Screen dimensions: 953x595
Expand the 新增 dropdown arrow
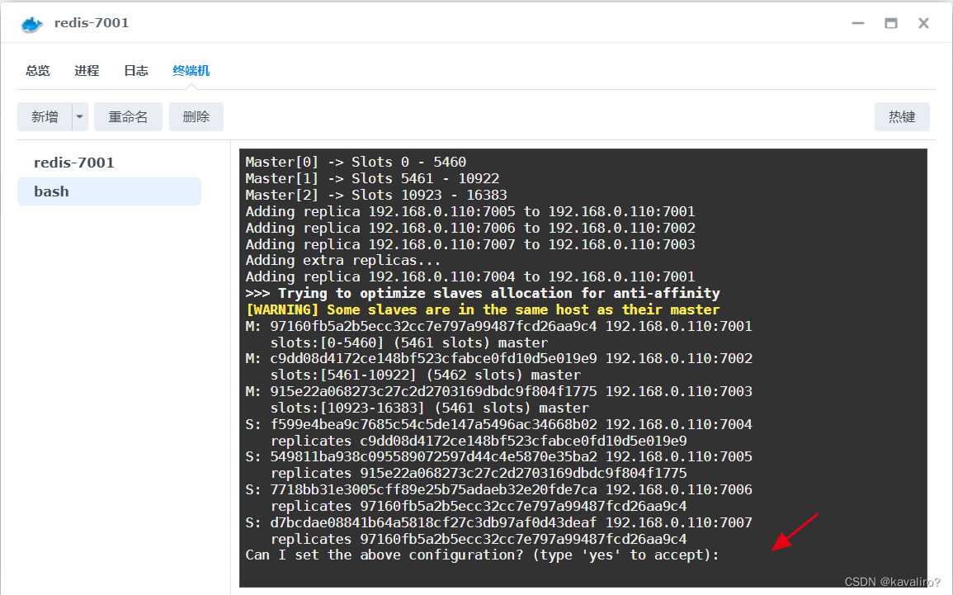click(79, 116)
